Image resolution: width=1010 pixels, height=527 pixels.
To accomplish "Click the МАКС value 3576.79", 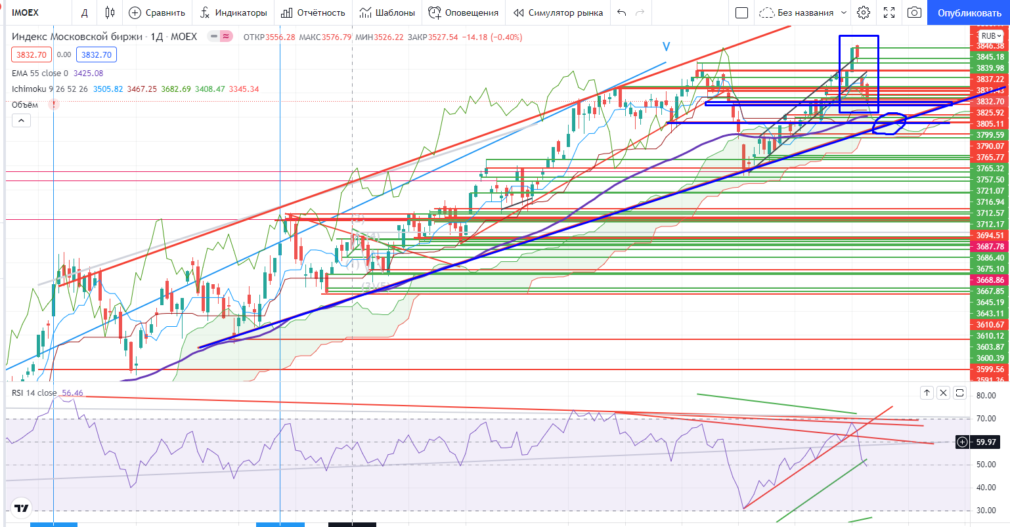I will coord(337,37).
